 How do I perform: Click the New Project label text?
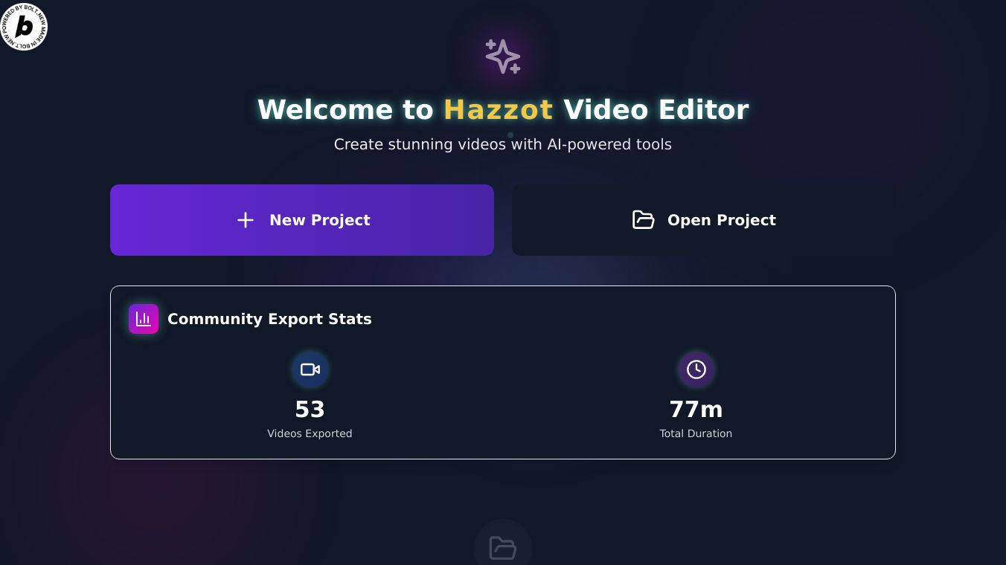pos(320,220)
